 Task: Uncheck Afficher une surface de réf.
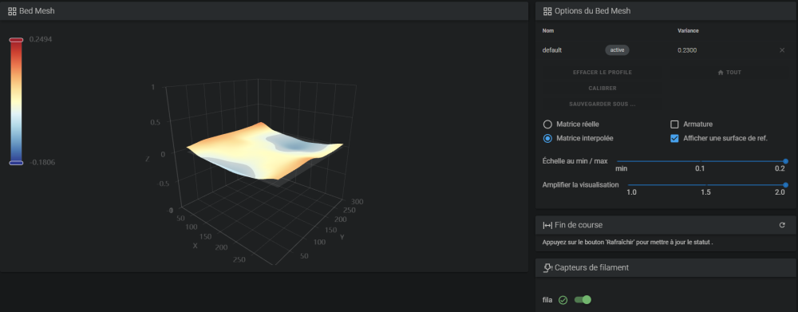[x=675, y=138]
